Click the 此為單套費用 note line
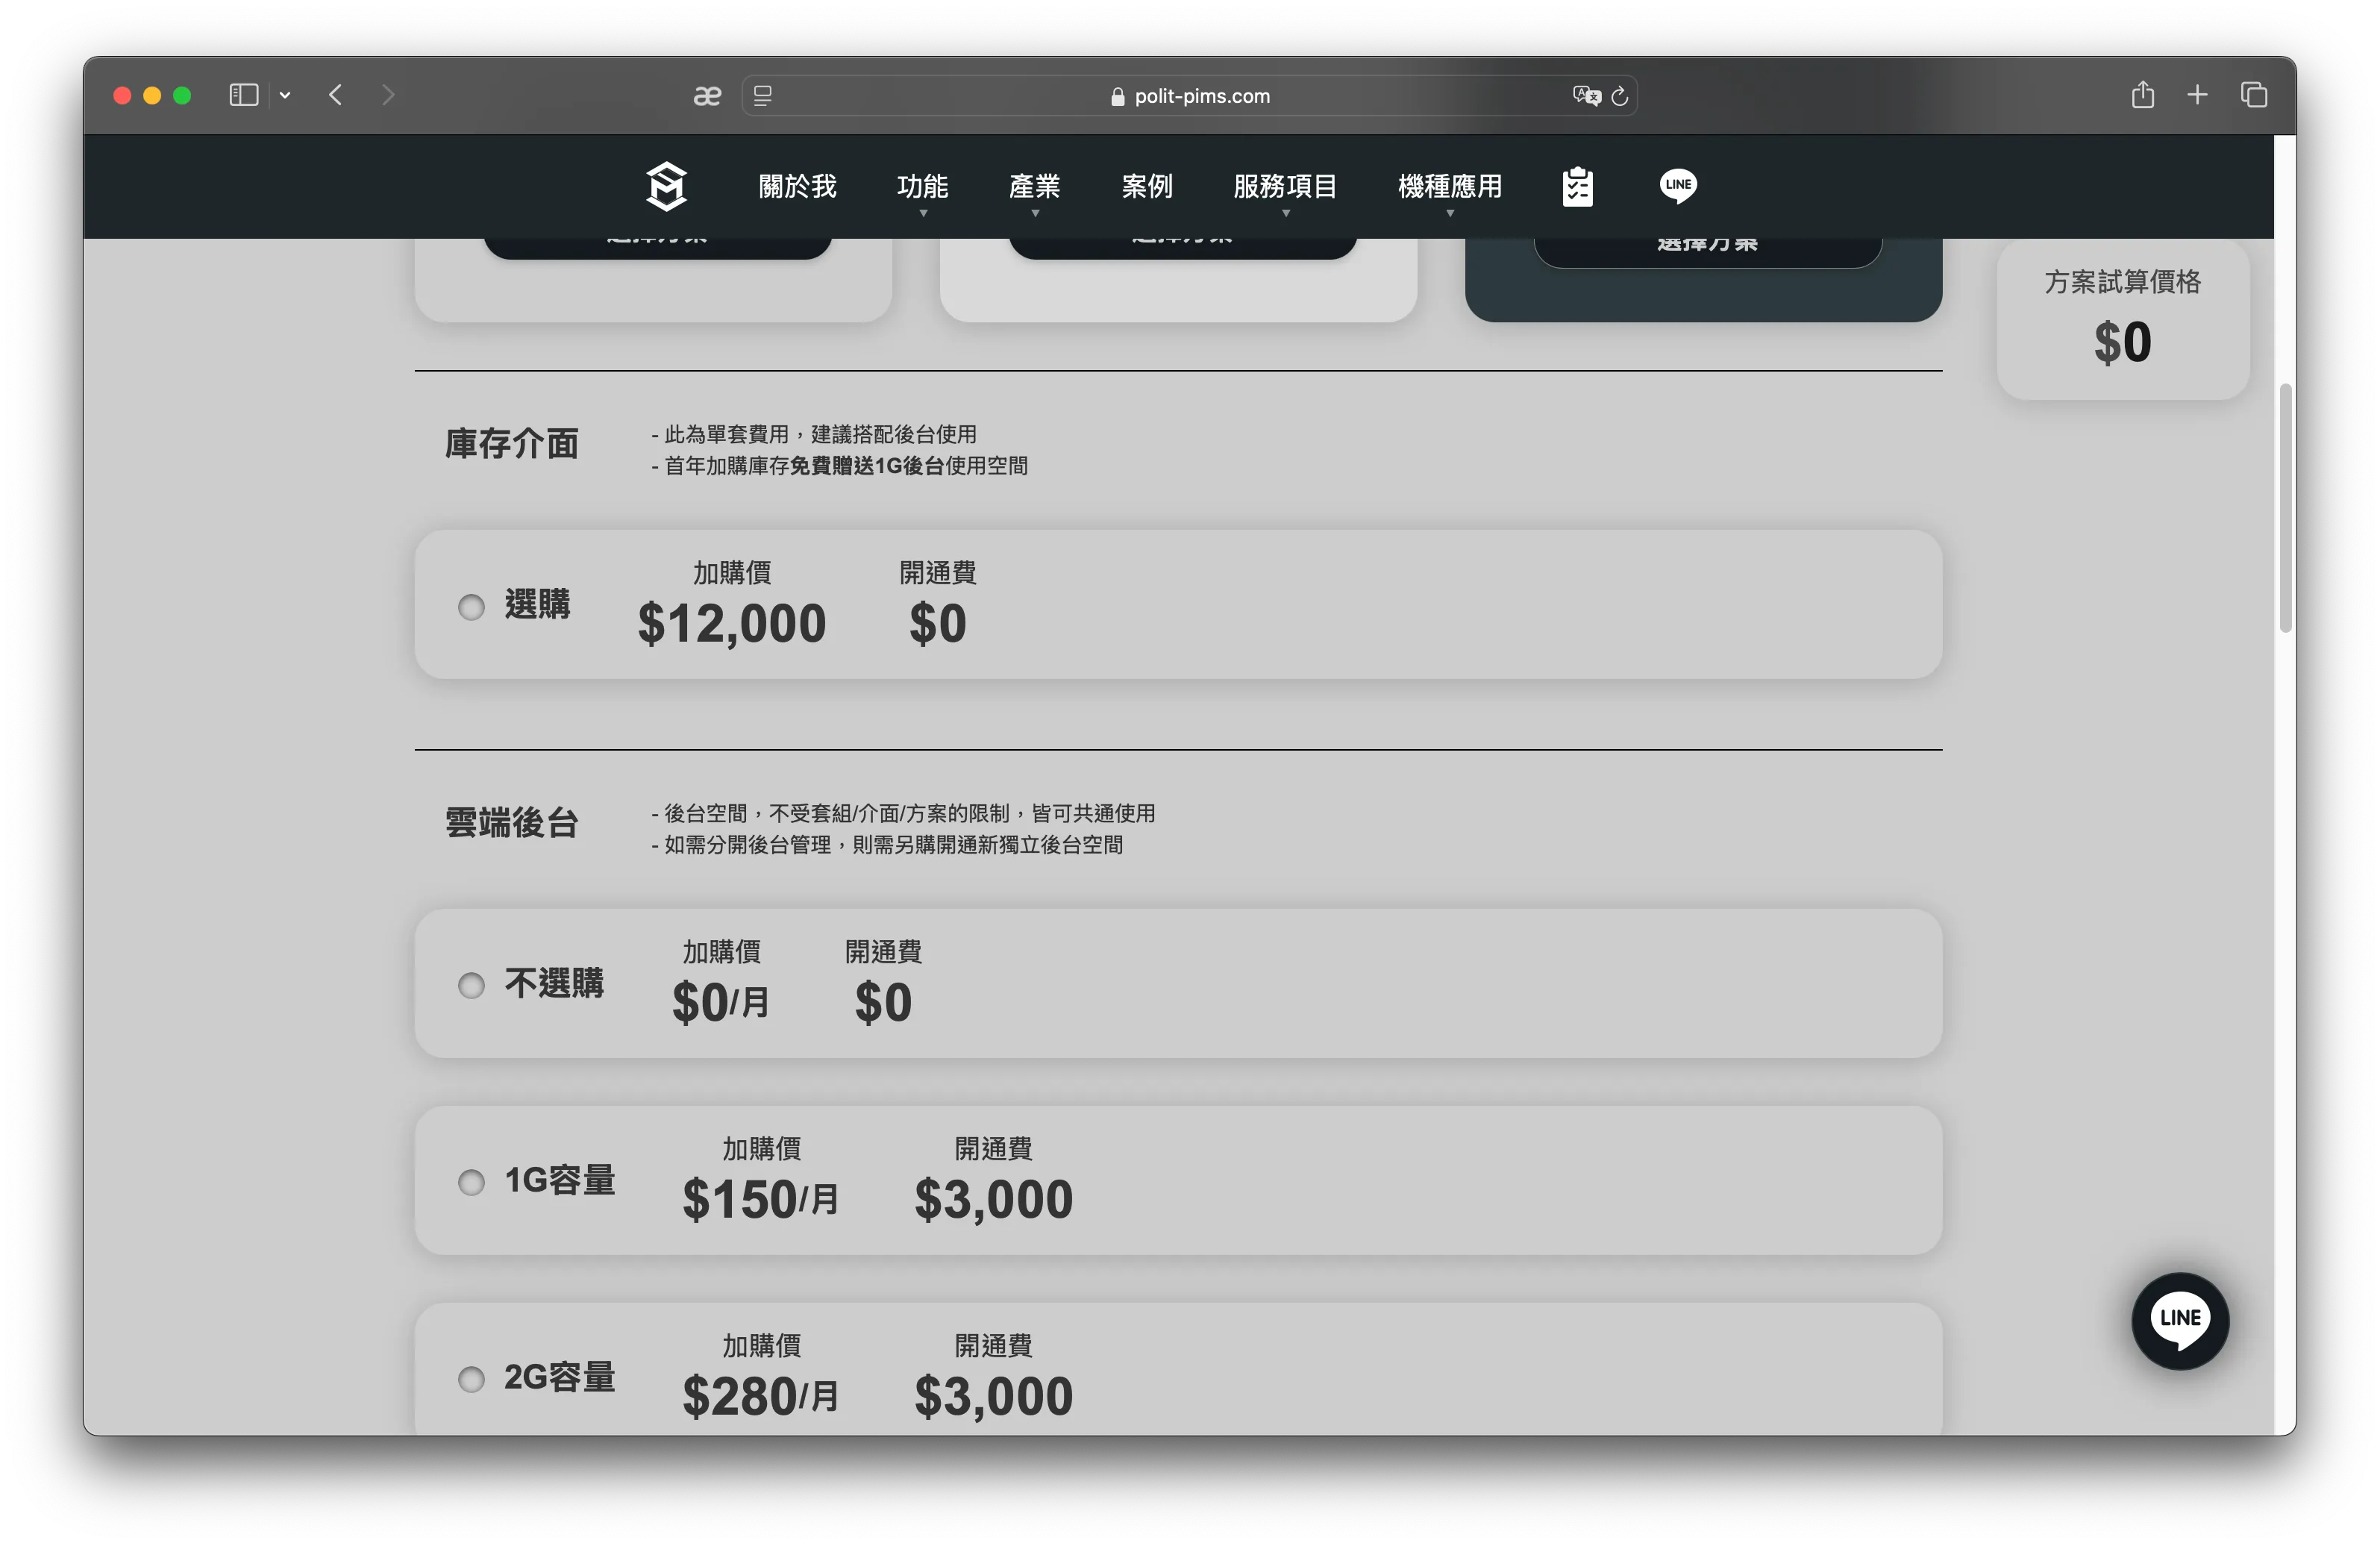Screen dimensions: 2380x1546 [814, 434]
